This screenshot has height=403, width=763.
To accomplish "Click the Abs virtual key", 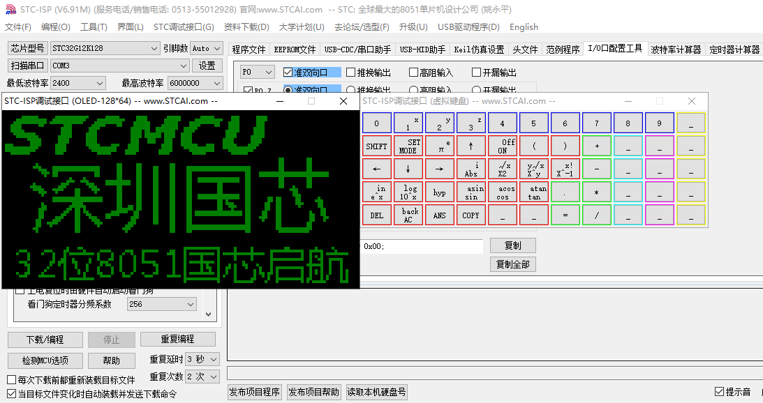I will point(471,169).
